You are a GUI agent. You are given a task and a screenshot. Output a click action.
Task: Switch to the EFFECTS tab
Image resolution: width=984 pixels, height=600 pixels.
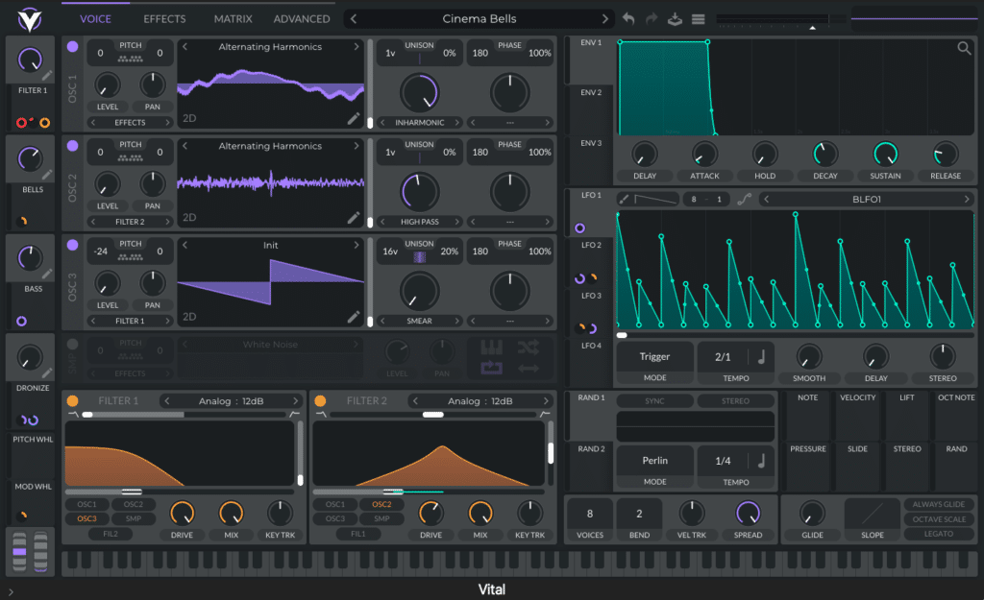pos(163,18)
